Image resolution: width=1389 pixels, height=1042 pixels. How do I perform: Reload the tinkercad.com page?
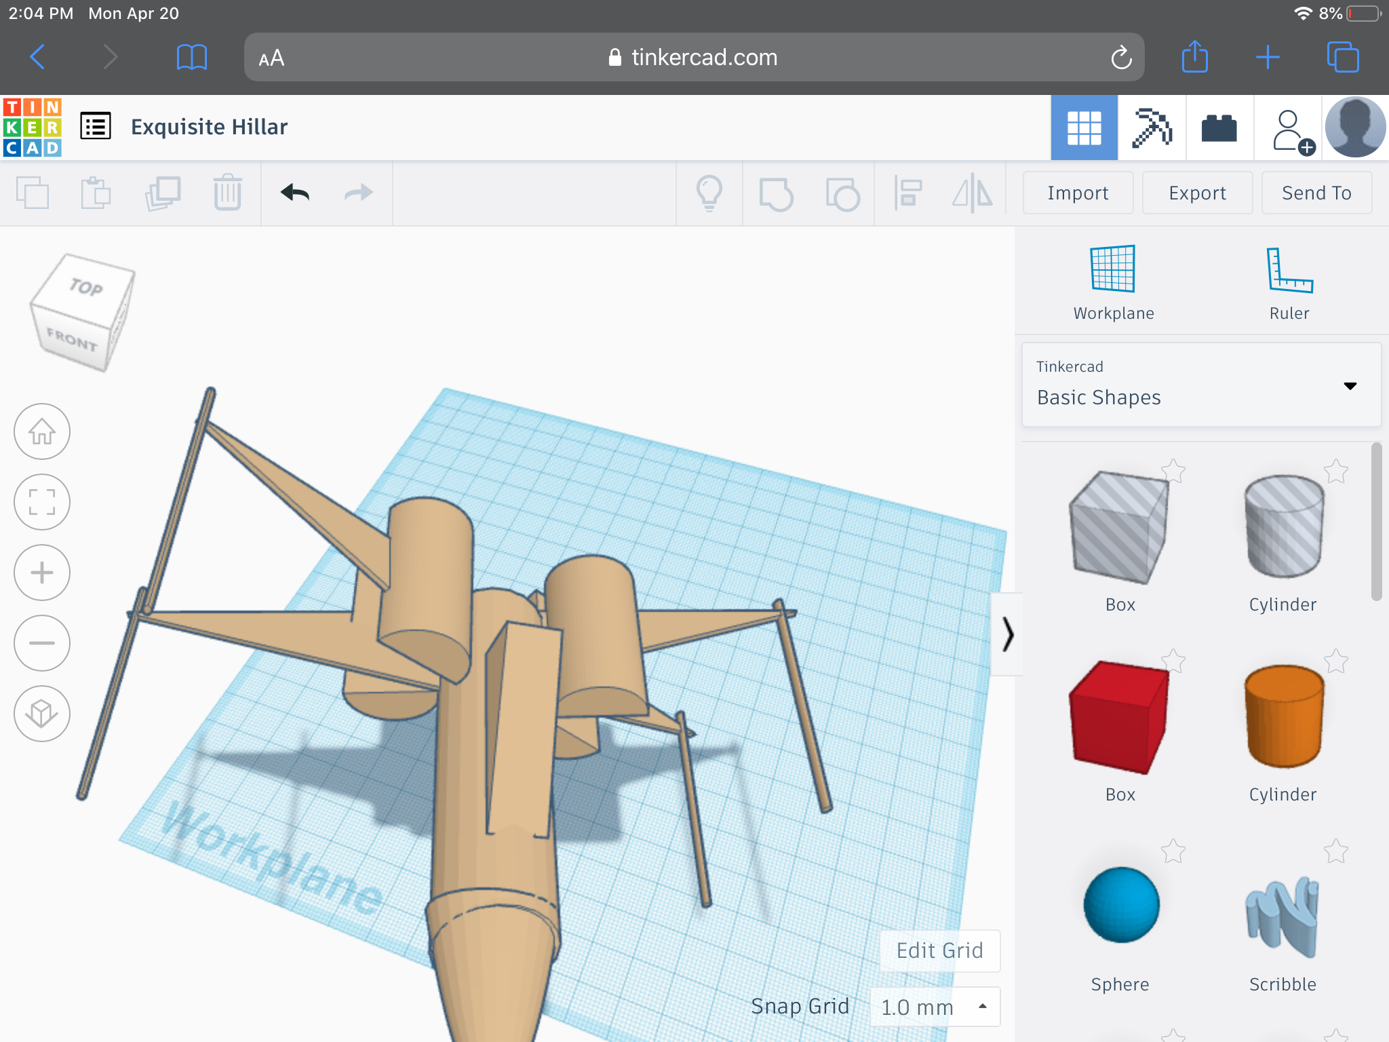click(x=1121, y=57)
